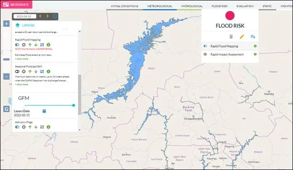Zoom in the map with plus button
Screen dimensions: 293x170
6,23
